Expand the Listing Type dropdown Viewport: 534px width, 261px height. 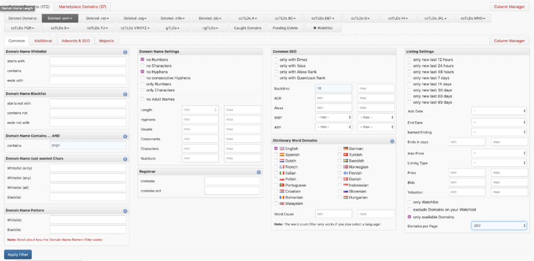[499, 163]
